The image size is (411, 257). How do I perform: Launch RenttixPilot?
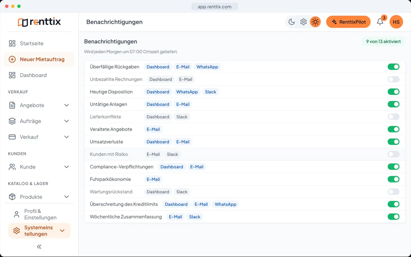pyautogui.click(x=348, y=22)
